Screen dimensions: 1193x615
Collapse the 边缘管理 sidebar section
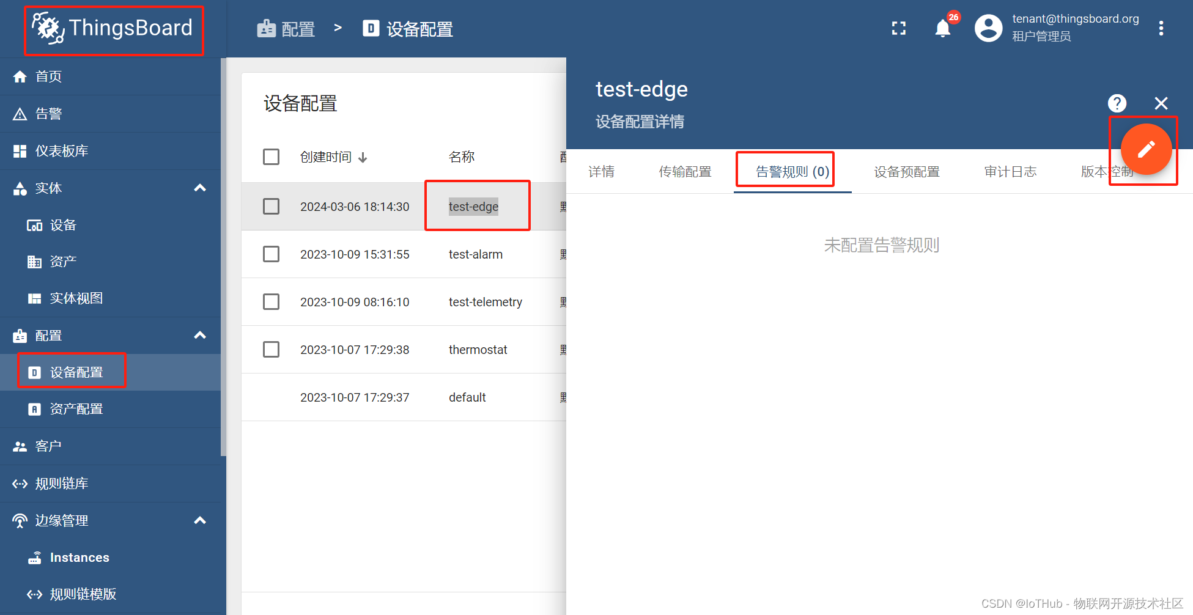coord(200,520)
